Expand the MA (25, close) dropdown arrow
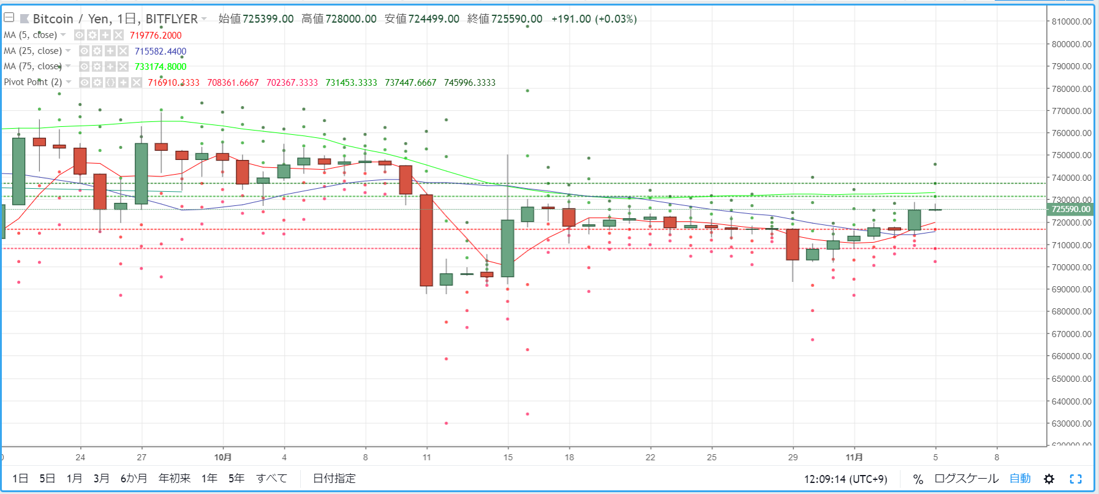Screen dimensions: 1099x494 [68, 51]
